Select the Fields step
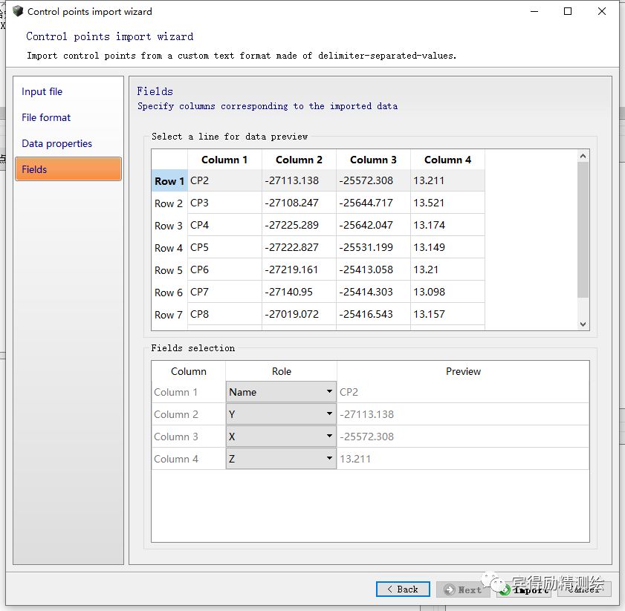 tap(68, 169)
